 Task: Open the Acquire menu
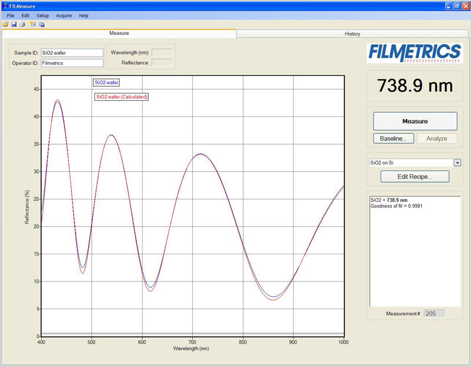click(64, 15)
